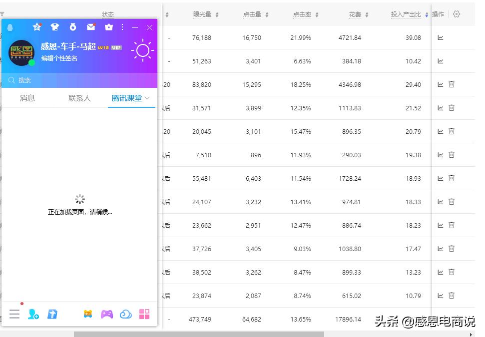Screen dimensions: 485x337
Task: Open the dress-up store shirt icon
Action: point(55,27)
